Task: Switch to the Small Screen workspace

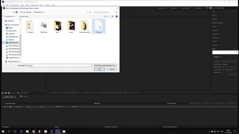Action: click(186, 8)
